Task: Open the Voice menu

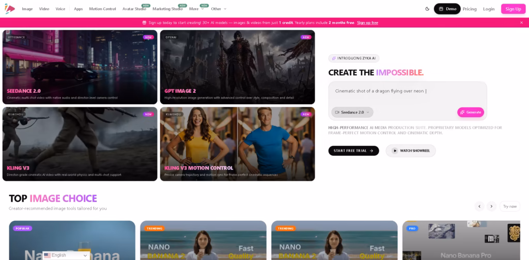Action: tap(60, 9)
